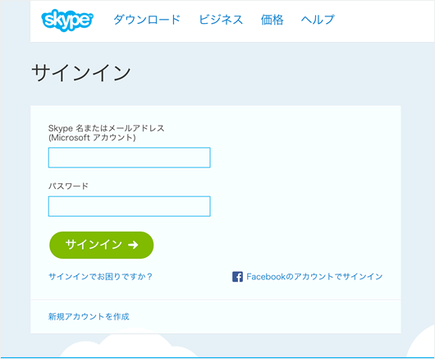This screenshot has height=359, width=435.
Task: Open the ビジネス navigation item
Action: tap(221, 20)
